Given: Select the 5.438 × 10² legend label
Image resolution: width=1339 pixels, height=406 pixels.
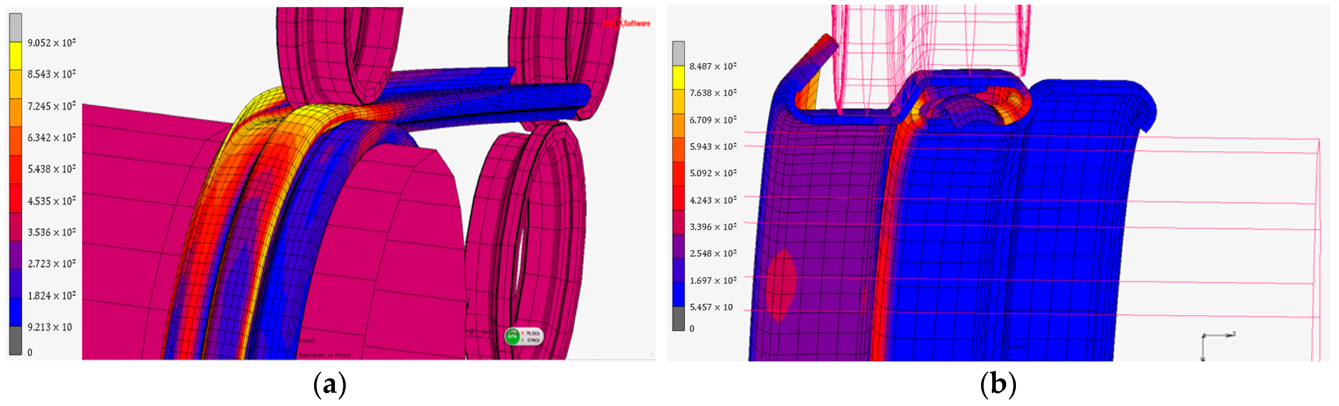Looking at the screenshot, I should coord(51,169).
